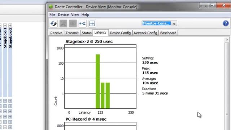Click the Peak value "145 usec"

click(150, 73)
